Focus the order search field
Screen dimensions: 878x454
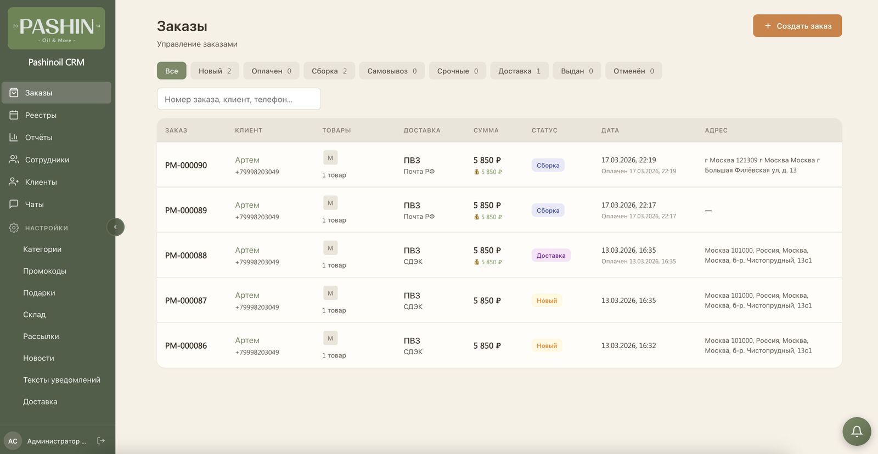coord(239,99)
